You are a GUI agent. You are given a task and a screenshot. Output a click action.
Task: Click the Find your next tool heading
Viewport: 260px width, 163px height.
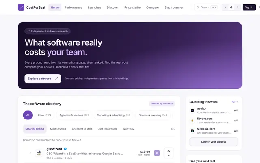tap(202, 161)
